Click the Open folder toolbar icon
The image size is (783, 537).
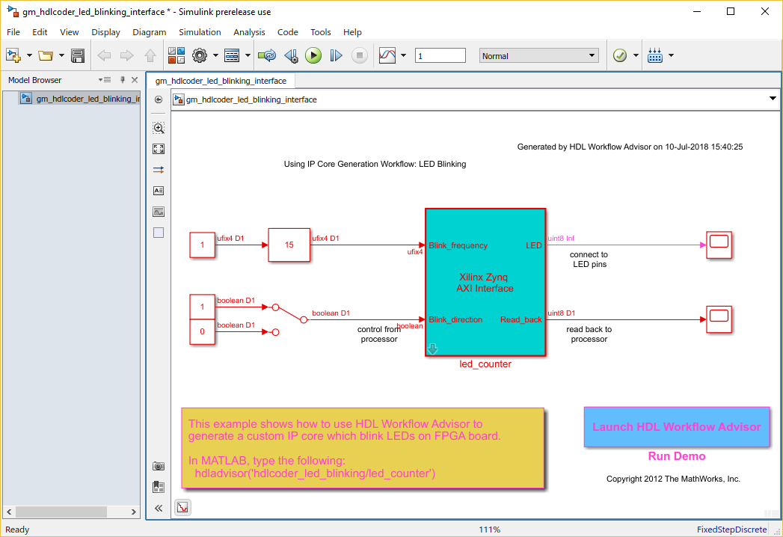point(46,55)
